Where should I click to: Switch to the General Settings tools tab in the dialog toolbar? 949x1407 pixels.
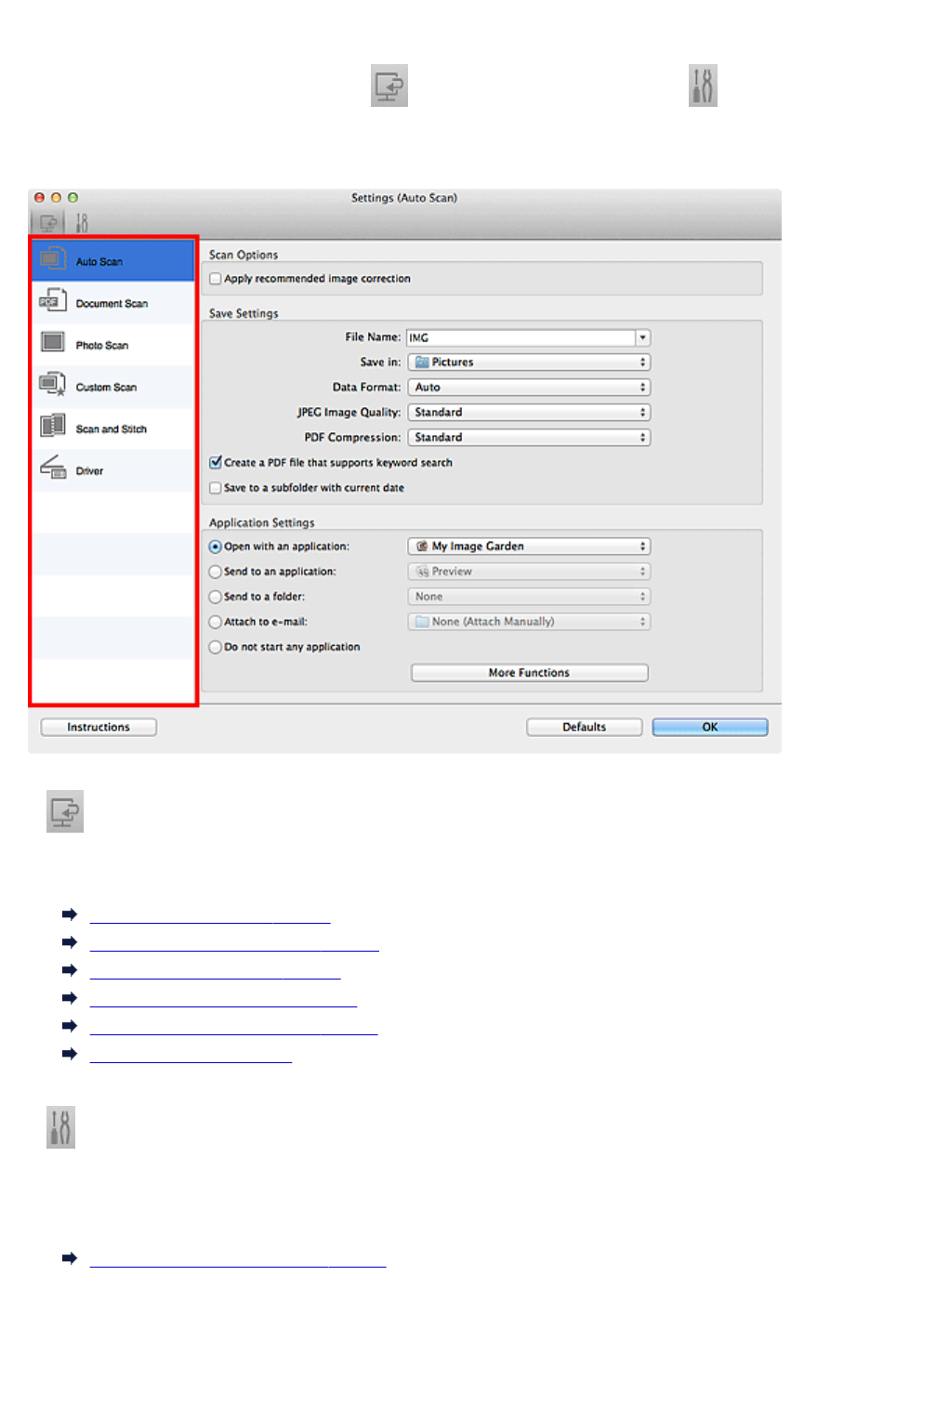82,223
